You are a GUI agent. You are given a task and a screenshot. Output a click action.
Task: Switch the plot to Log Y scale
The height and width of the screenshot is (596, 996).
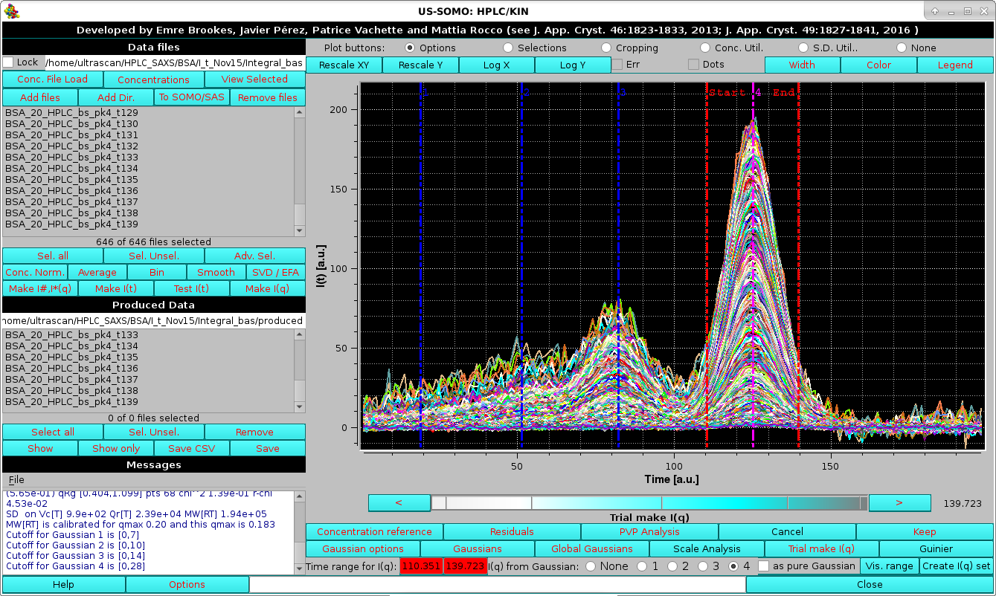tap(573, 65)
